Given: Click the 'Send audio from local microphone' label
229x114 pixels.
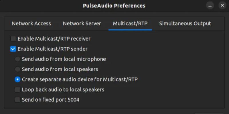Looking at the screenshot, I should coord(64,59).
